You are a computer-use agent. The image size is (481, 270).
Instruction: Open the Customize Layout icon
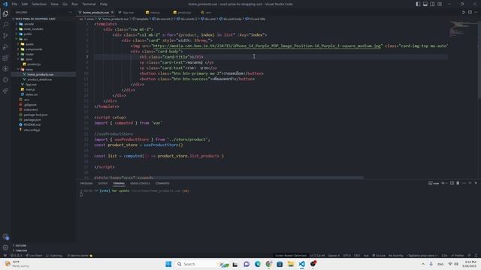(x=440, y=4)
